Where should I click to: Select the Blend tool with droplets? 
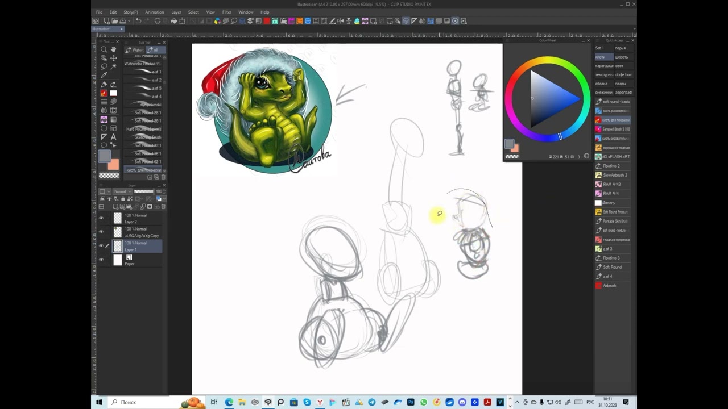[x=104, y=110]
